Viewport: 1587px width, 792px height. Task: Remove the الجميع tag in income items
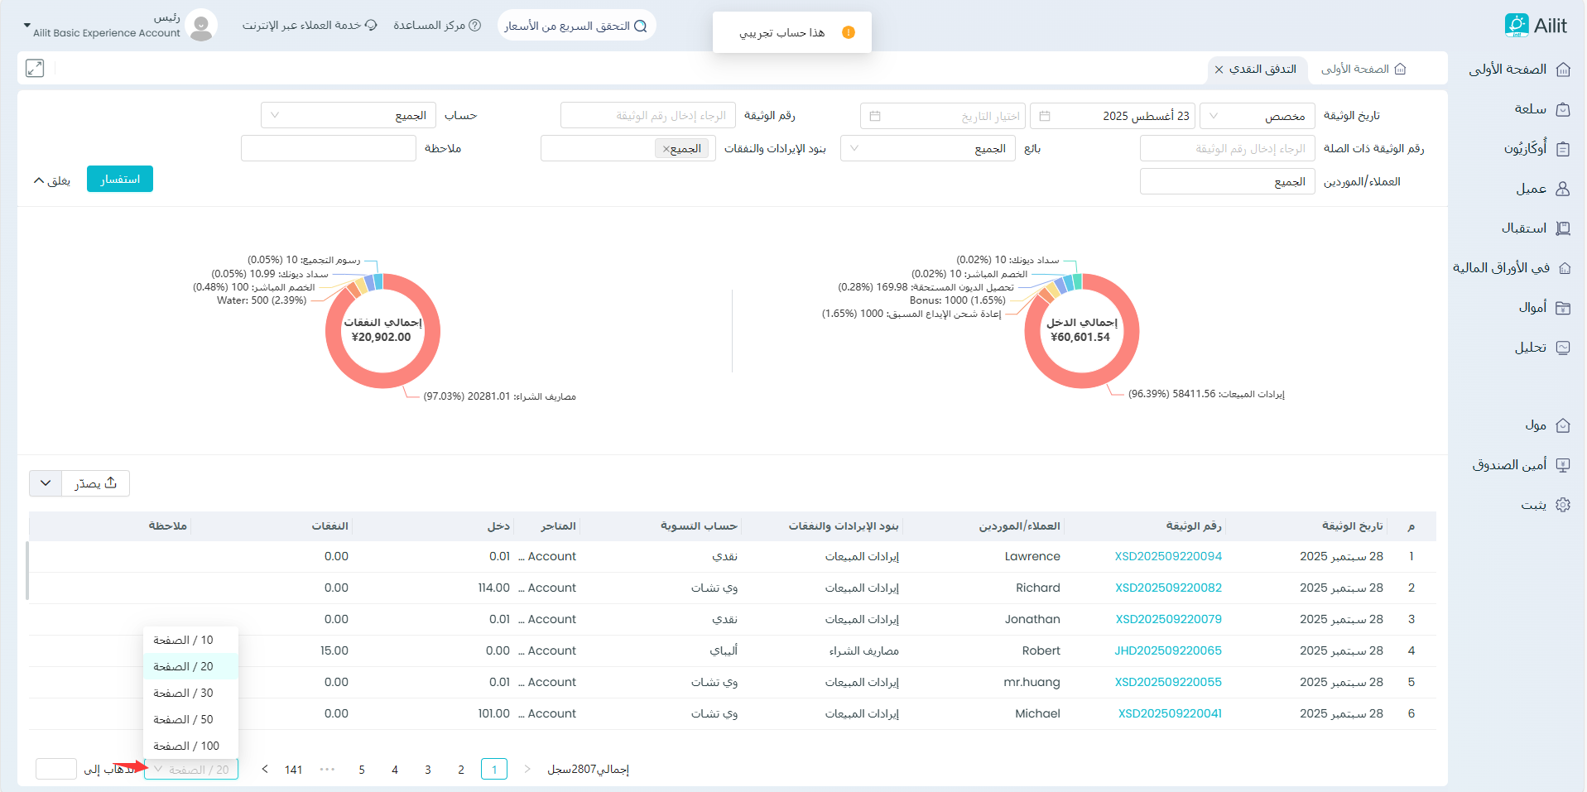click(x=666, y=149)
